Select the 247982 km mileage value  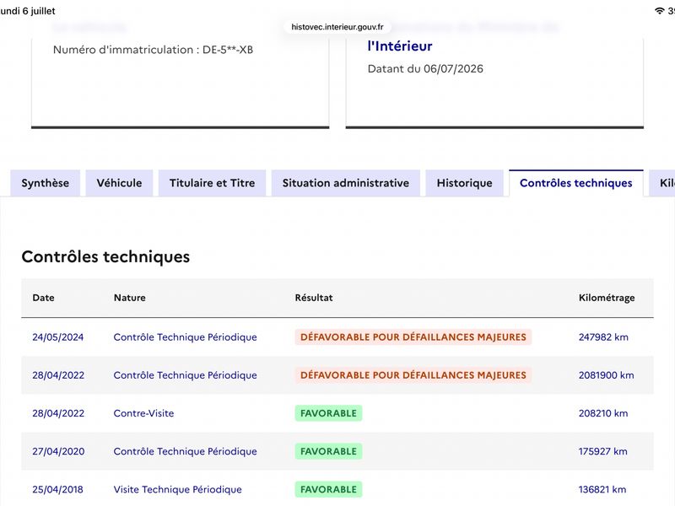[x=603, y=337]
